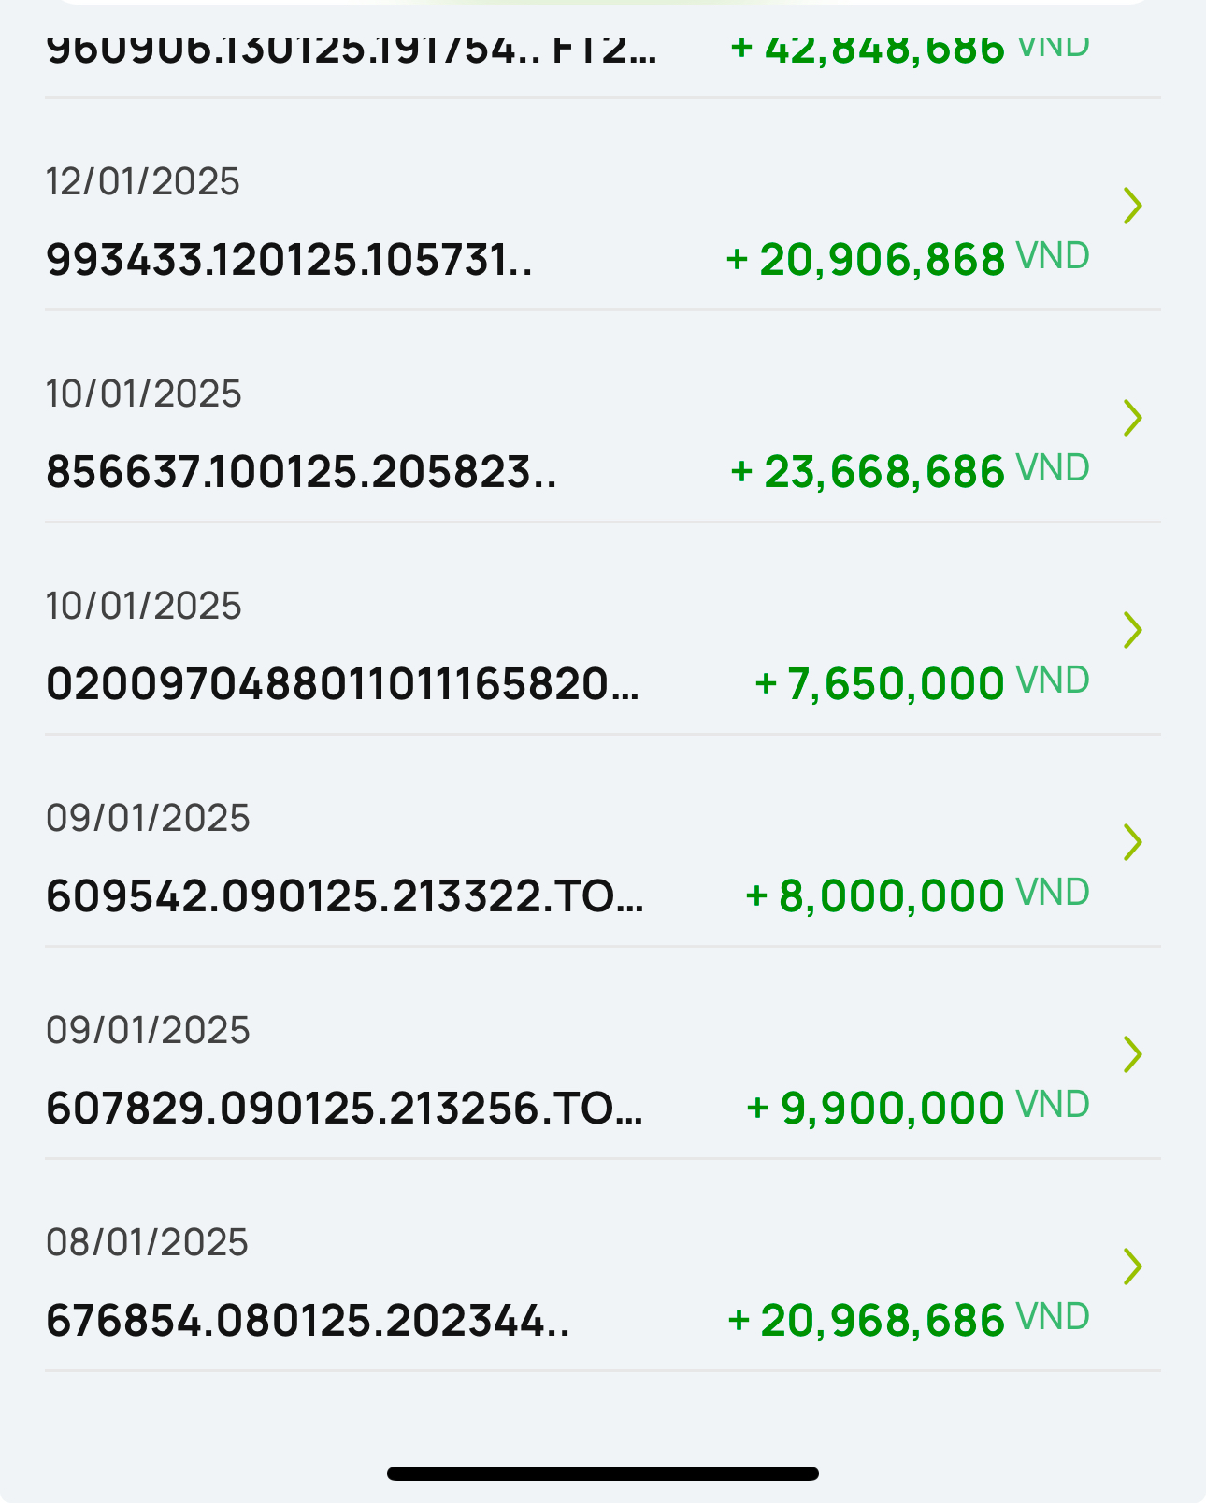Tap the chevron beside the +20,906,868 VND transaction
The width and height of the screenshot is (1206, 1503).
(x=1132, y=206)
